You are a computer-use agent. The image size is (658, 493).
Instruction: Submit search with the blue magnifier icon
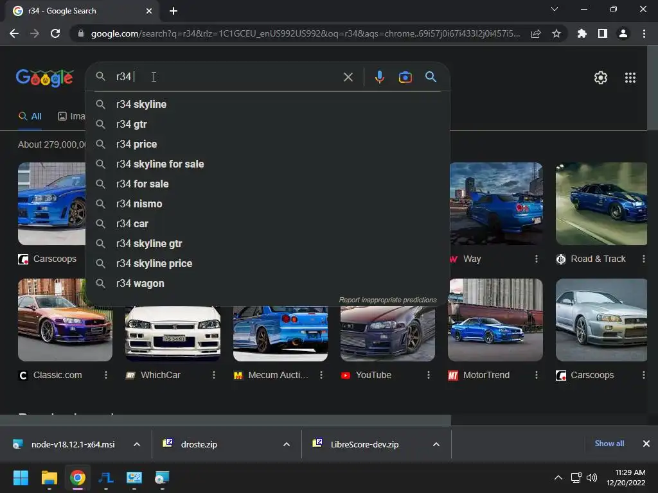(x=431, y=77)
